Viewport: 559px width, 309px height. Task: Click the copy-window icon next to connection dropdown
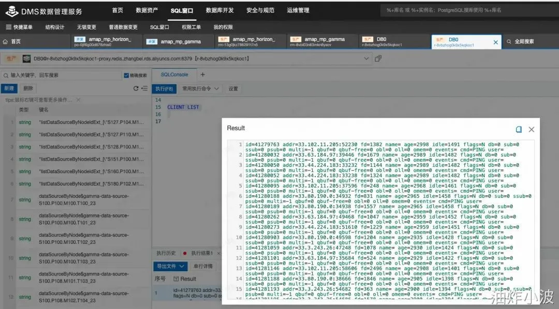pos(378,58)
